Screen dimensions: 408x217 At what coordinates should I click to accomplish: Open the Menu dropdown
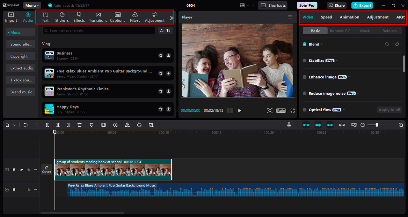tap(32, 5)
